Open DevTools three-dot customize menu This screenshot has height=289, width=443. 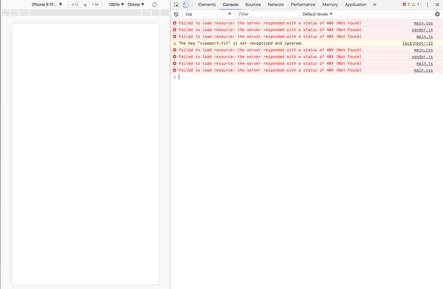(427, 5)
